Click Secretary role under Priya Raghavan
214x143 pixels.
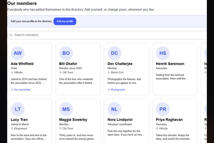[161, 124]
